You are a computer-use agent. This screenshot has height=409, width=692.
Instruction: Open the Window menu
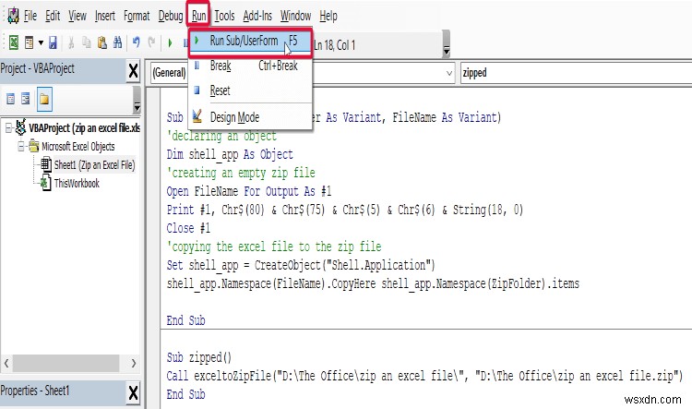click(x=295, y=16)
